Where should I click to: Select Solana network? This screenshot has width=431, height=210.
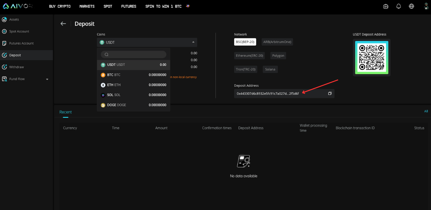coord(270,69)
